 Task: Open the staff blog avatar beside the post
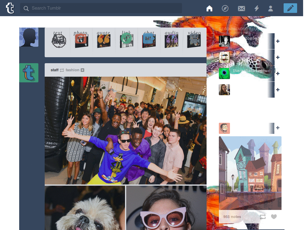[29, 73]
